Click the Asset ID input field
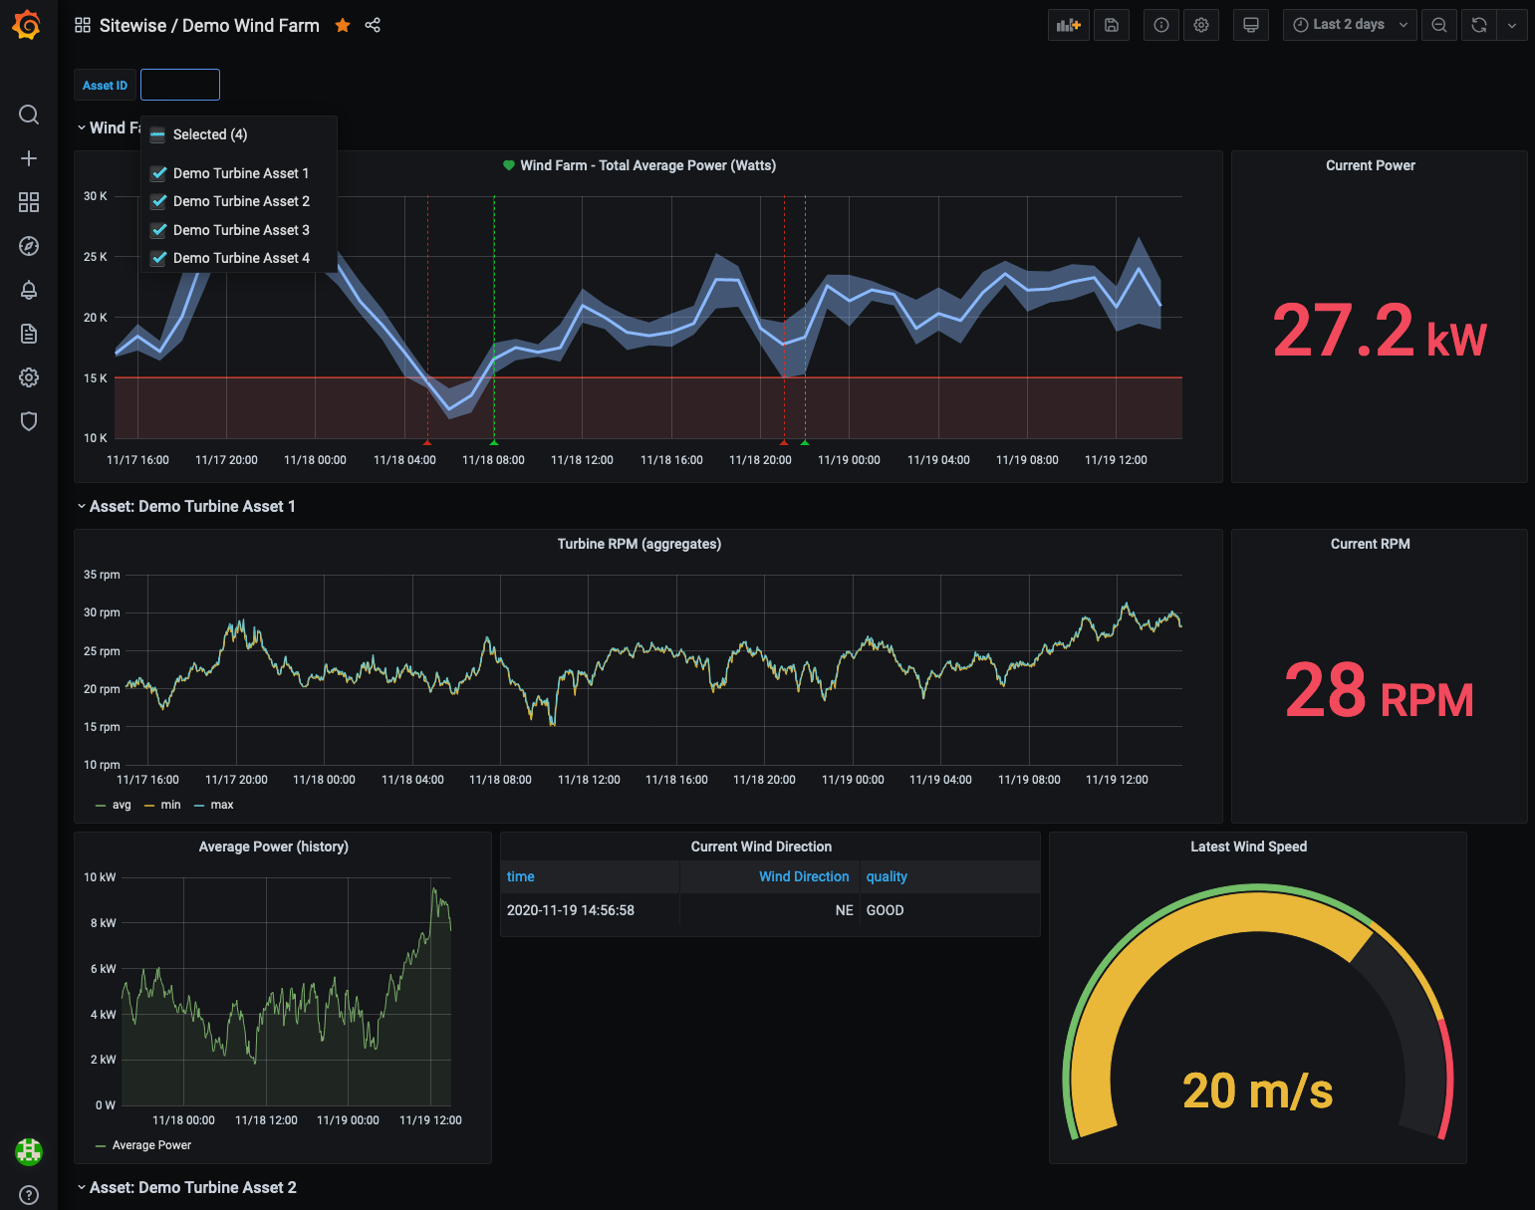The width and height of the screenshot is (1535, 1210). 180,85
